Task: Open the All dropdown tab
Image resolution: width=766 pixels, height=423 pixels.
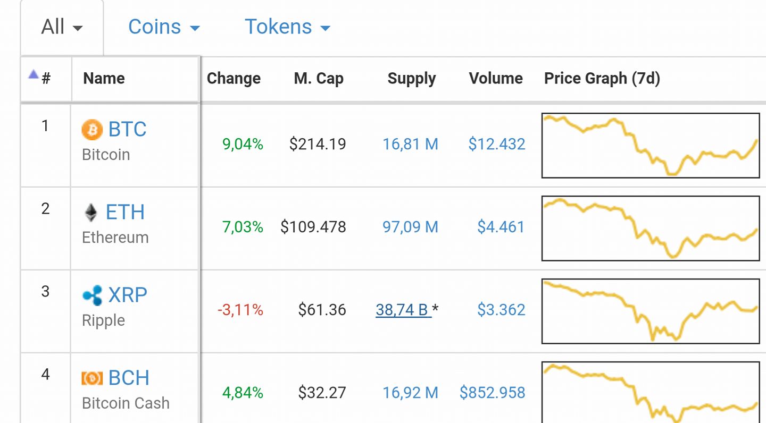Action: coord(62,27)
